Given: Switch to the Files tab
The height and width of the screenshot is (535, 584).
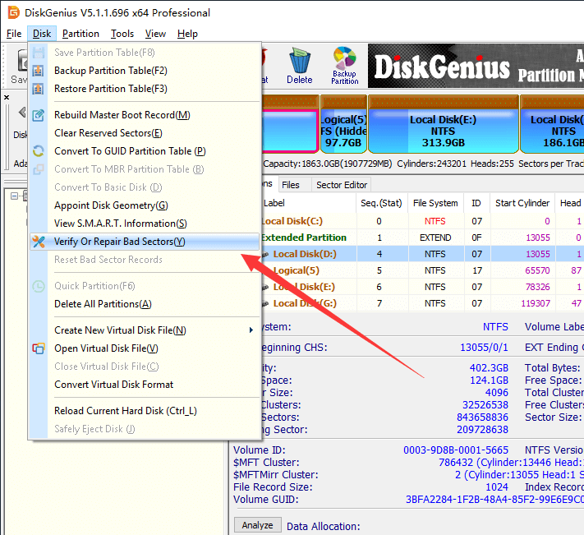Looking at the screenshot, I should click(291, 185).
